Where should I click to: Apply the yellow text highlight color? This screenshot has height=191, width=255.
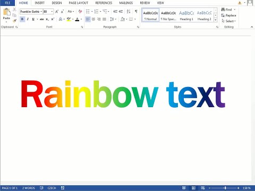69,19
